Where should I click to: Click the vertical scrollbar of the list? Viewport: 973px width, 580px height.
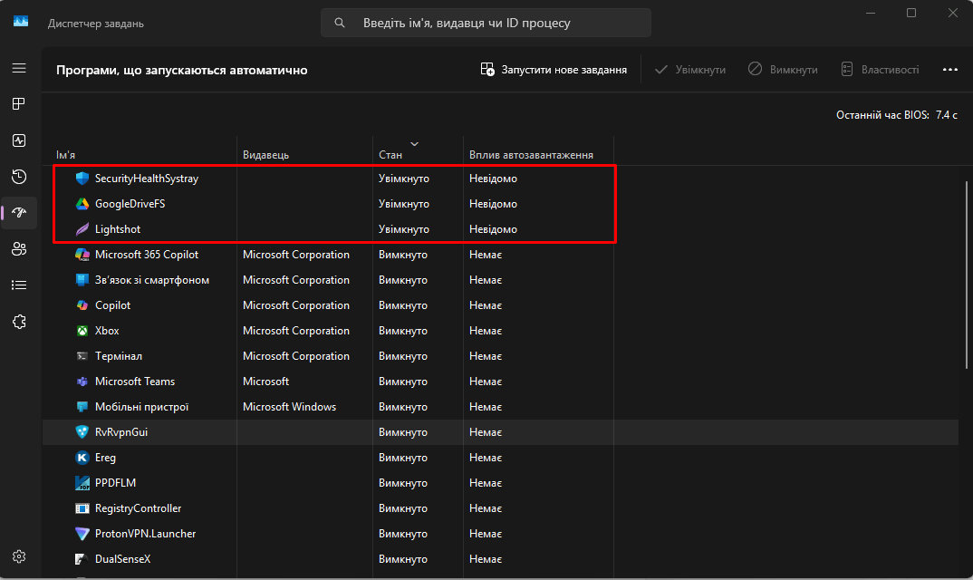tap(967, 274)
